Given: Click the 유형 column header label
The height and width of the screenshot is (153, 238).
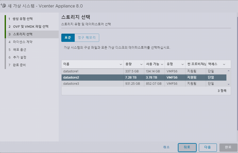Looking at the screenshot, I should [170, 64].
